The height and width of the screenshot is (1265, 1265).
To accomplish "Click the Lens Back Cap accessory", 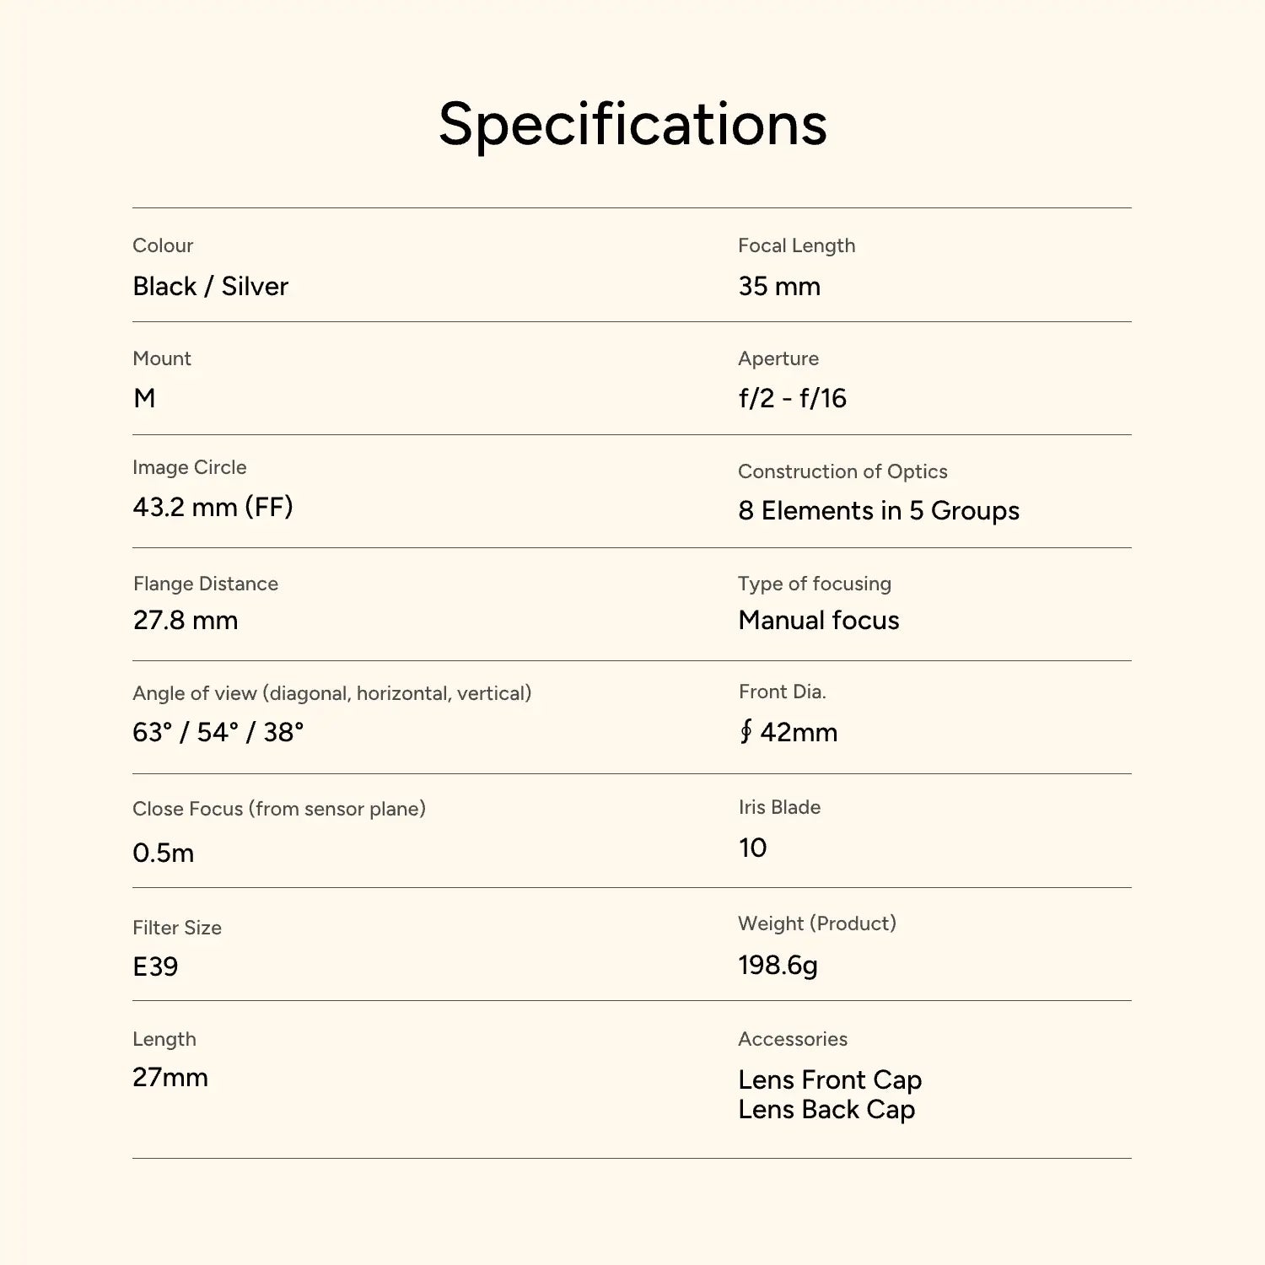I will (826, 1110).
